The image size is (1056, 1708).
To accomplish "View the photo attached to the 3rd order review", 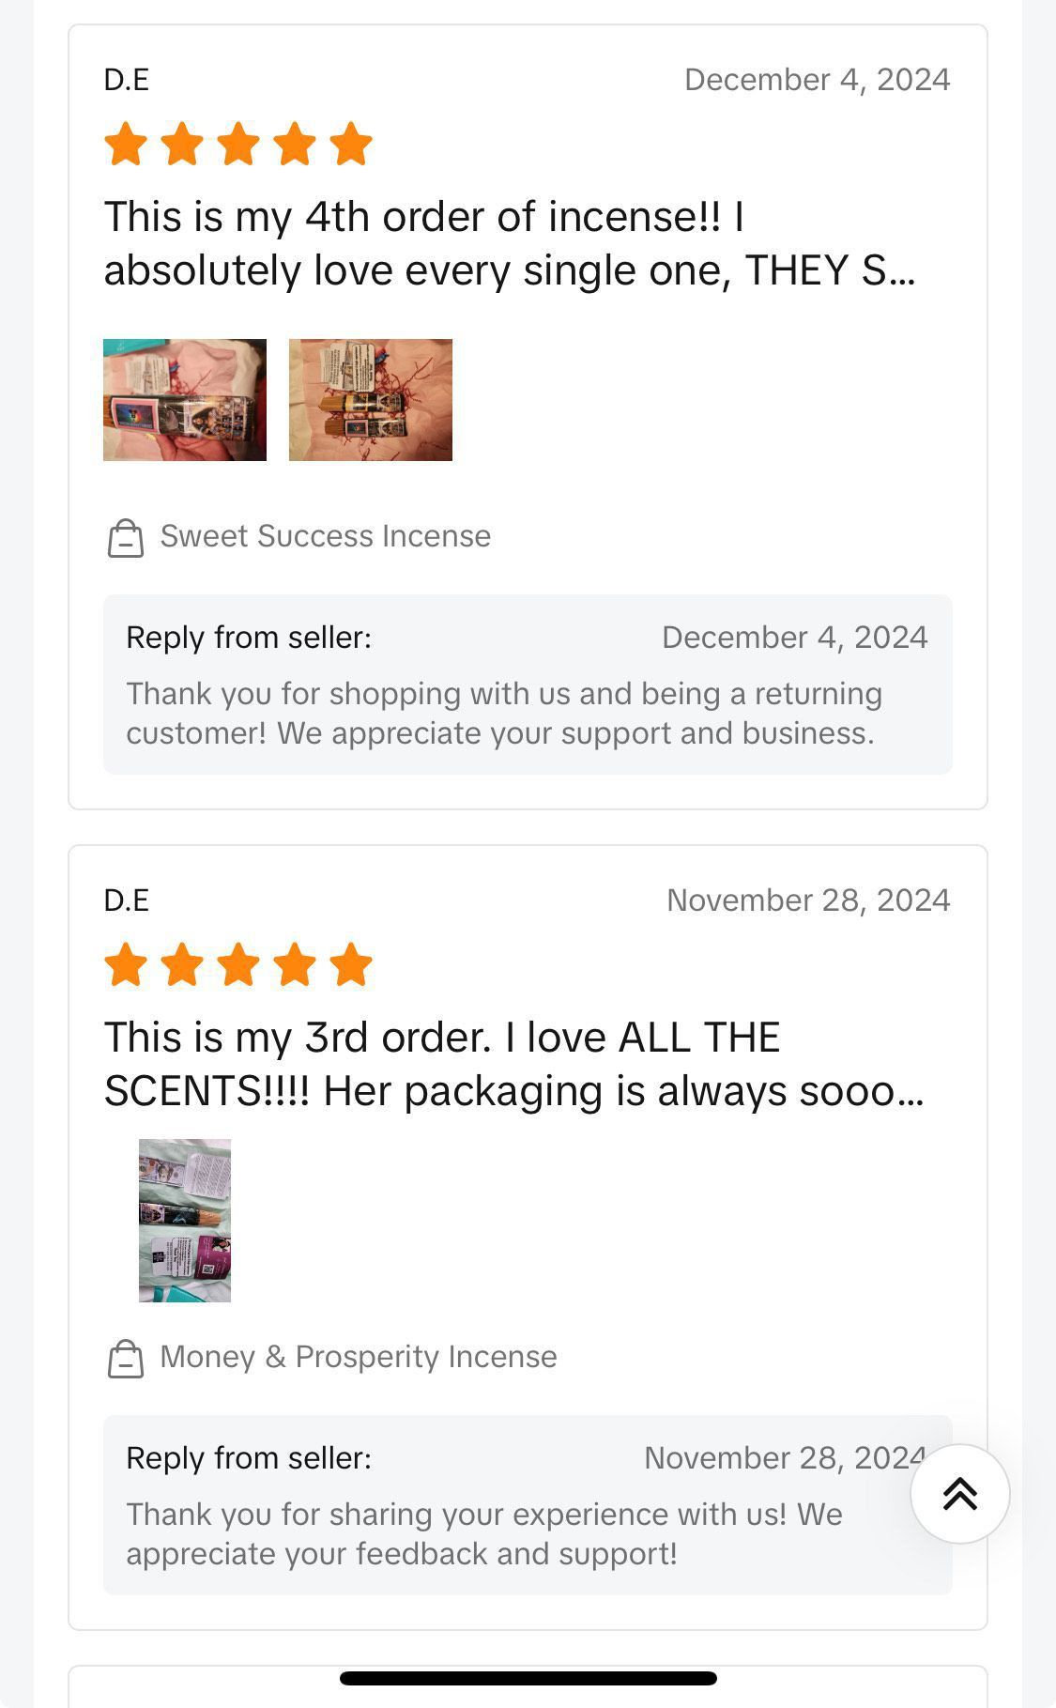I will click(185, 1221).
